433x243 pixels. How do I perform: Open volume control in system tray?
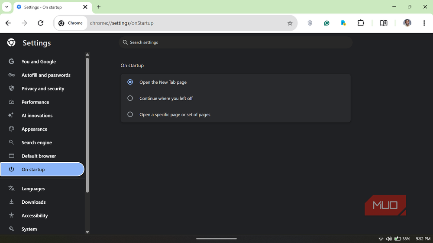click(389, 239)
